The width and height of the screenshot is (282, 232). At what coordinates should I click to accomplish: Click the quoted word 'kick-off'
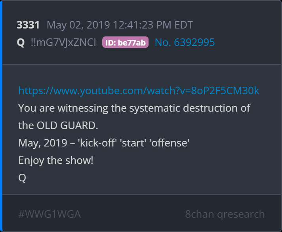(x=97, y=143)
